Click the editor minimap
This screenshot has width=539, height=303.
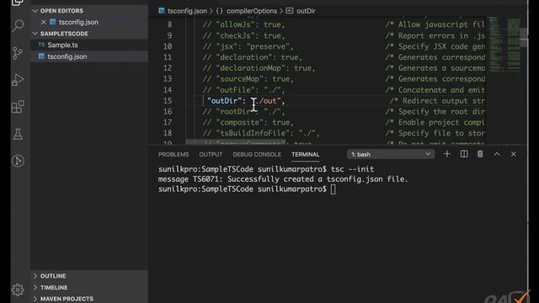click(504, 45)
